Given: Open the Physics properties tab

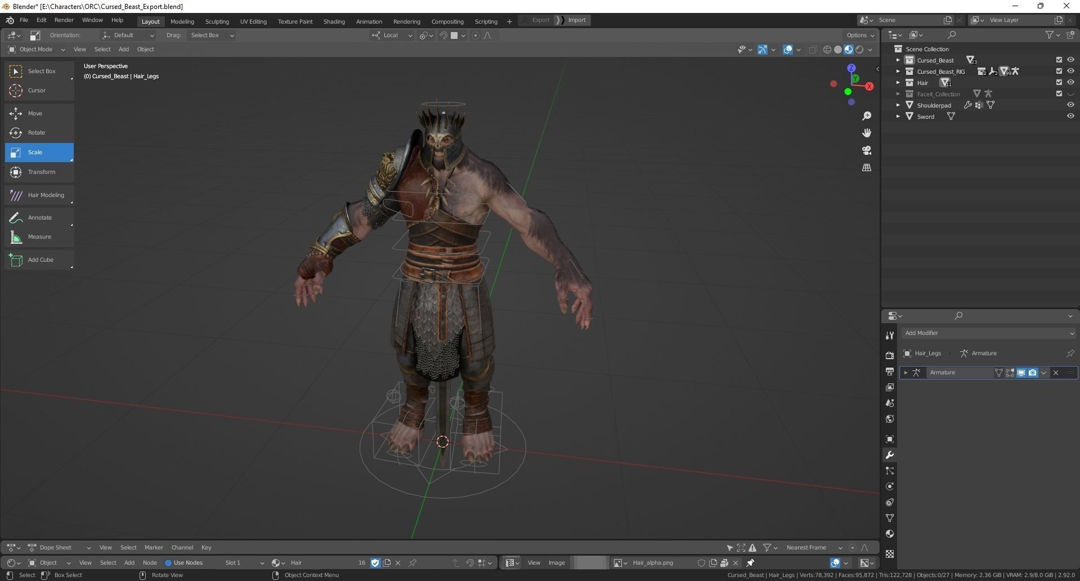Looking at the screenshot, I should coord(890,486).
